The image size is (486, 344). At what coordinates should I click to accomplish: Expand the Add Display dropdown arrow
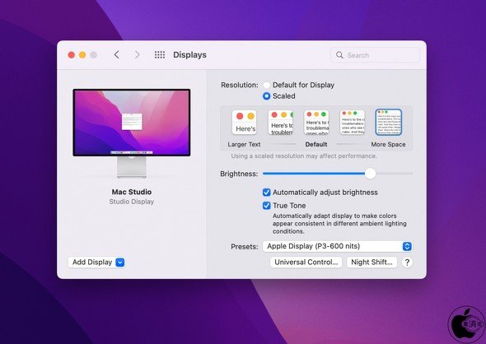(x=120, y=263)
